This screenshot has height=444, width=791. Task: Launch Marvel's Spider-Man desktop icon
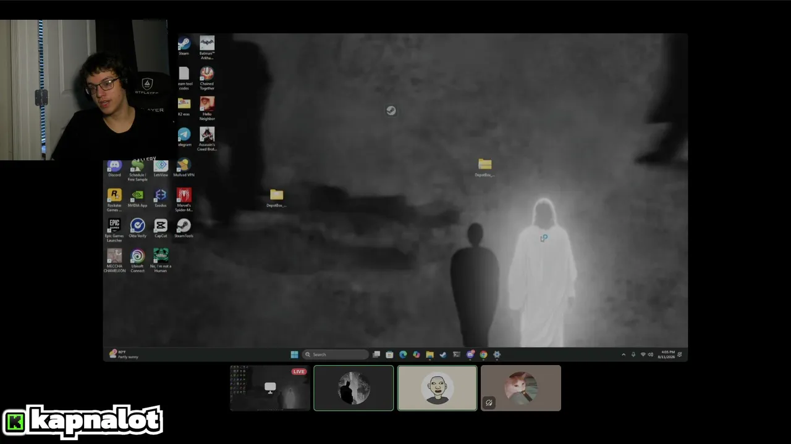coord(184,200)
